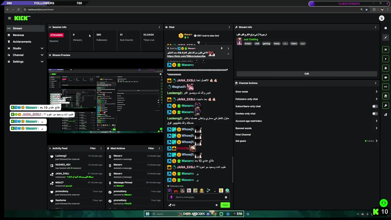Click the broadcast signal icon in right sidebar

tap(386, 87)
